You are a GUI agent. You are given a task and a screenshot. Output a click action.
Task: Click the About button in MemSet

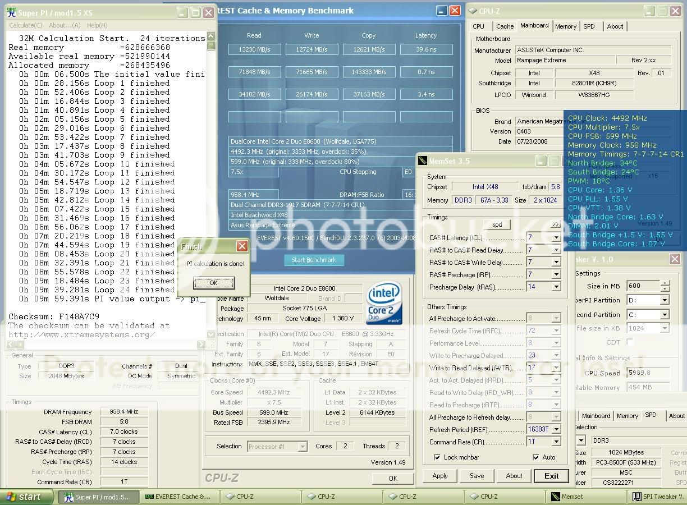point(514,476)
